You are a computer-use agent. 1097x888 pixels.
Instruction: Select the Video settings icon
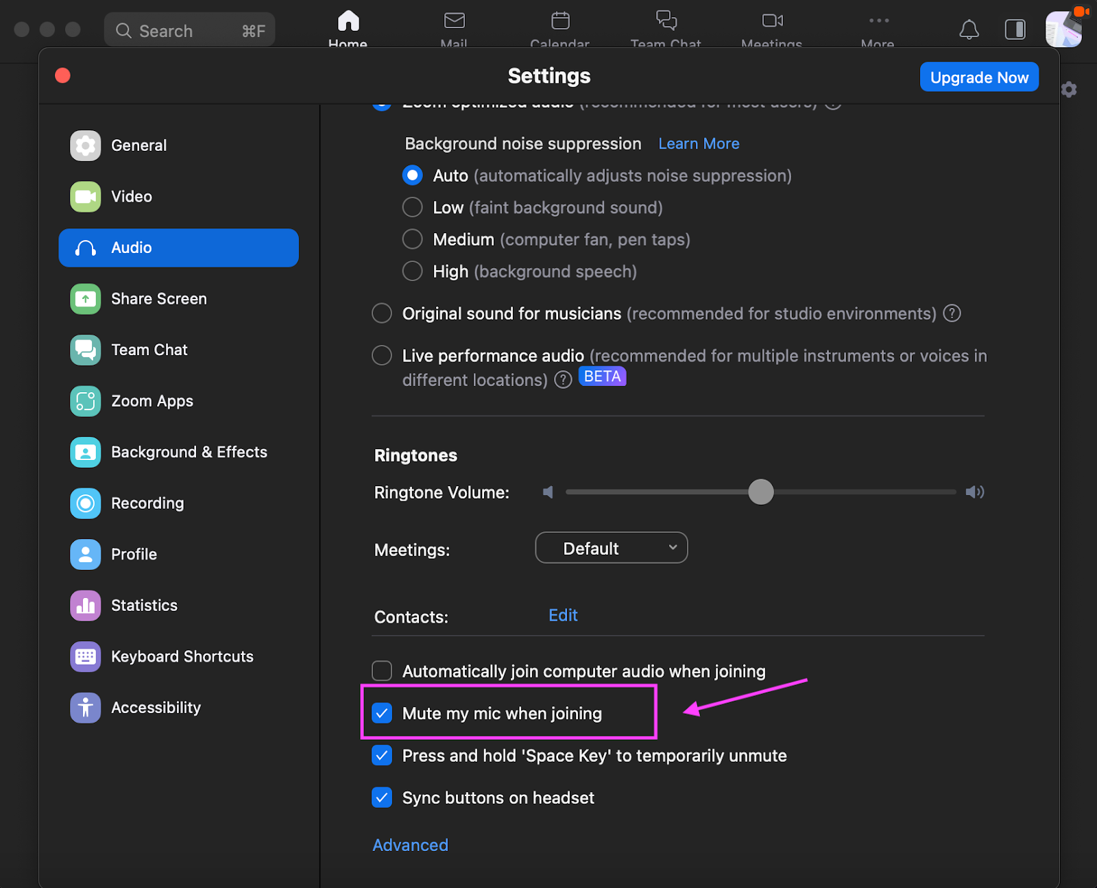click(x=85, y=196)
